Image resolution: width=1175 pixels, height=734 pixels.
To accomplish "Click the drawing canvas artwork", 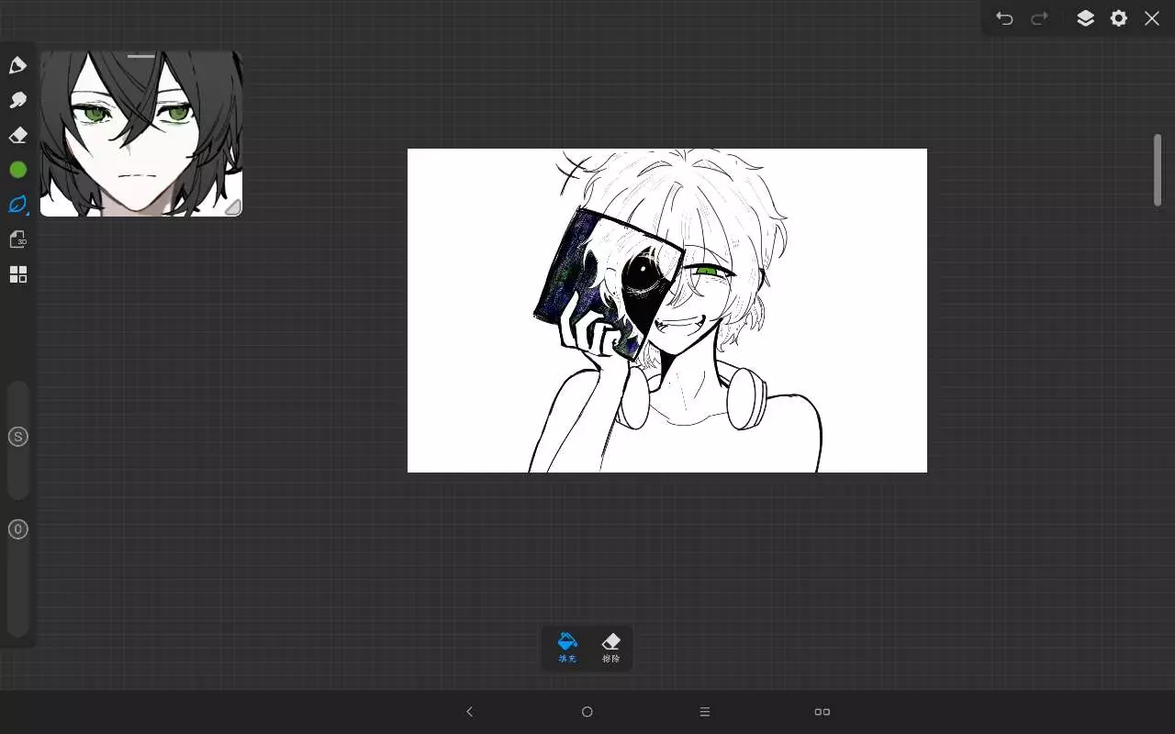I will 667,310.
